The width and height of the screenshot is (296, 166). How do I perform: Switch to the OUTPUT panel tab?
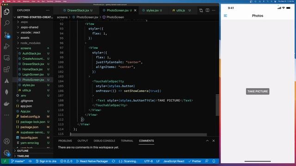(83, 141)
